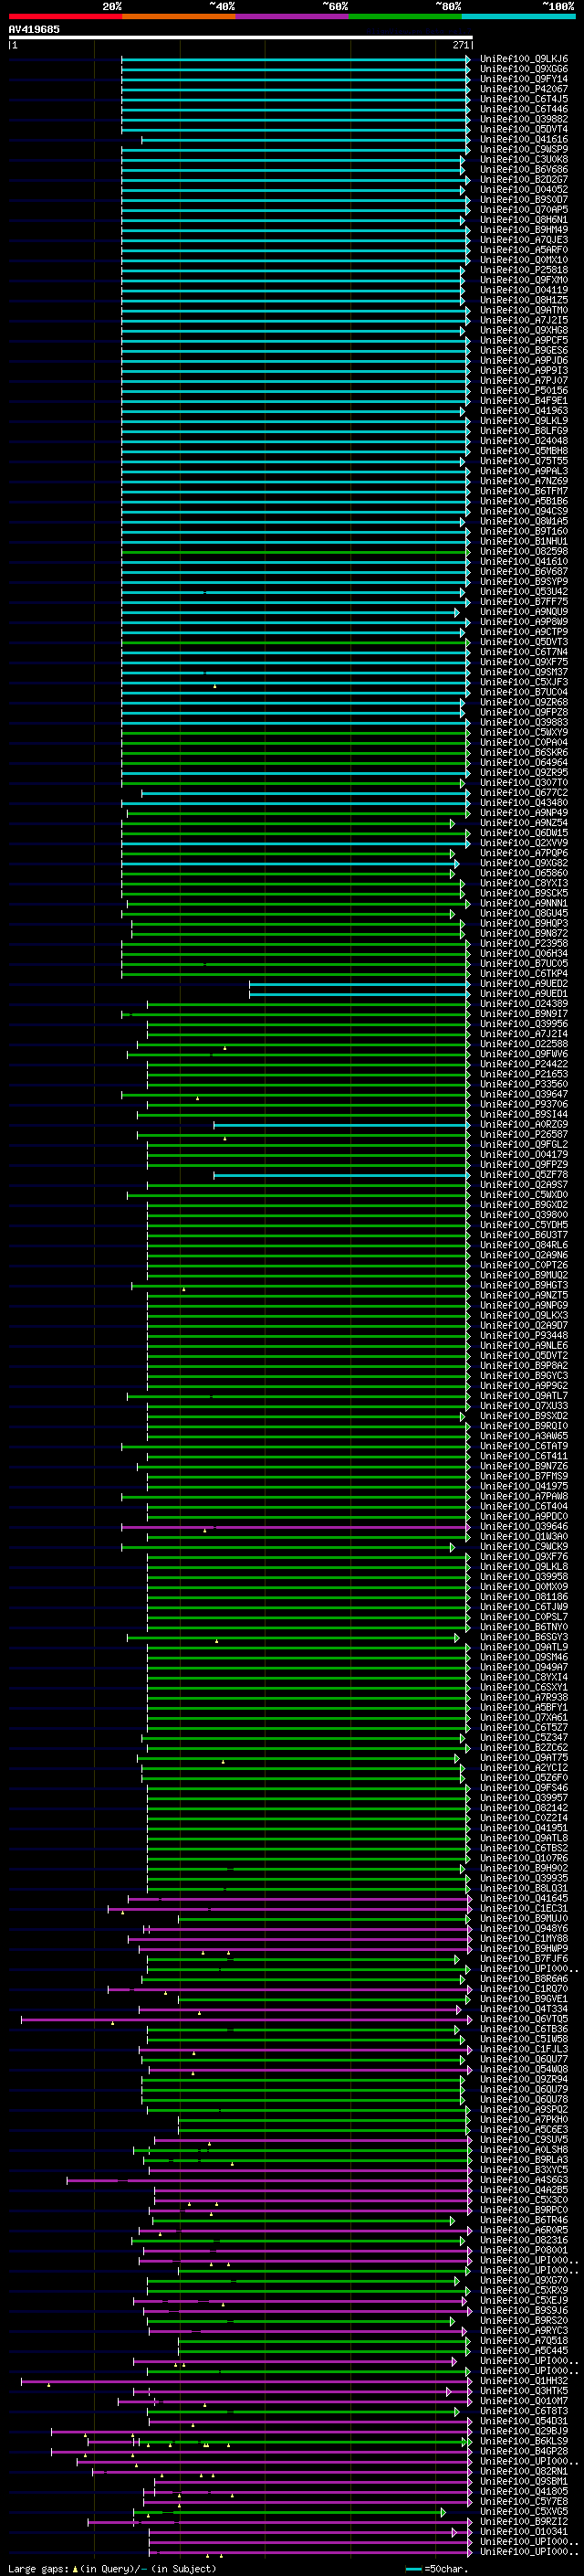
Task: Open hit UniRef100_Q9LKJ6
Action: click(524, 59)
